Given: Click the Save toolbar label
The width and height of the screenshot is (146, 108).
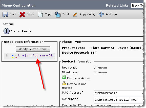Looking at the screenshot, I should [13, 14].
